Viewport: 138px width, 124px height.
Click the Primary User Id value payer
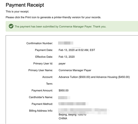(x=62, y=64)
